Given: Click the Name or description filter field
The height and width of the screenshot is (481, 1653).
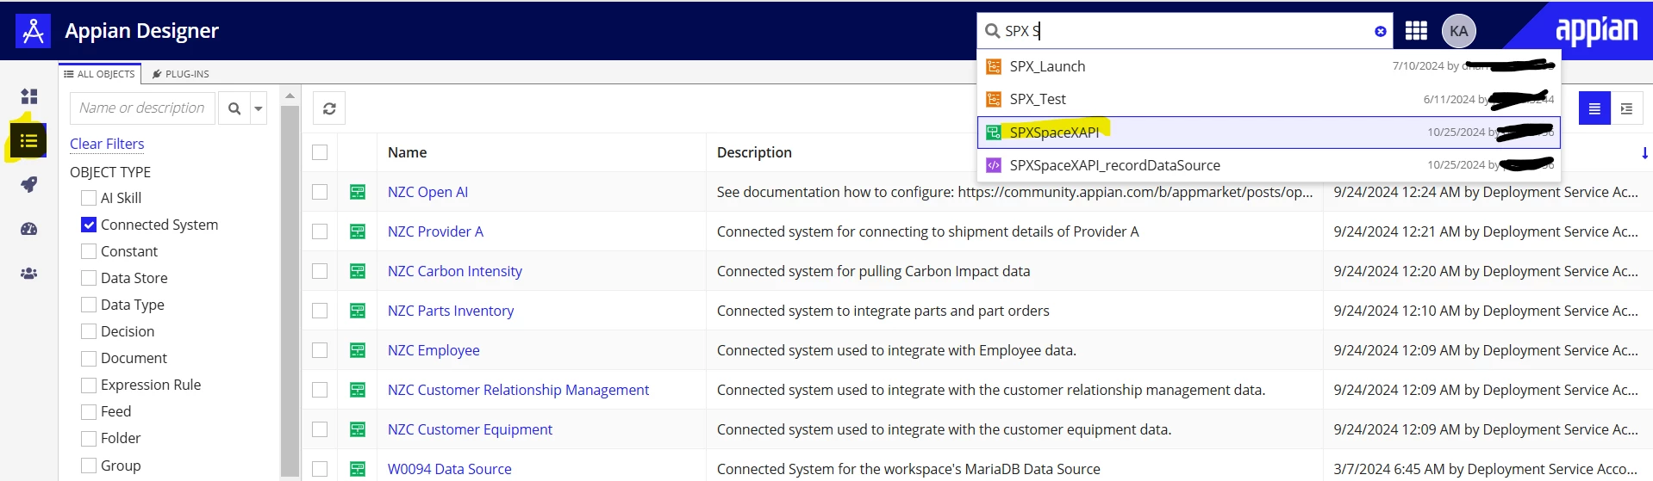Looking at the screenshot, I should point(142,108).
